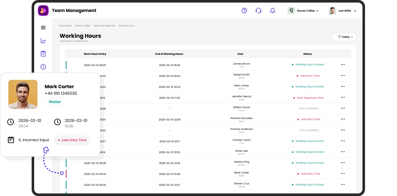
Task: Go to Businesses breadcrumb
Action: pos(65,26)
